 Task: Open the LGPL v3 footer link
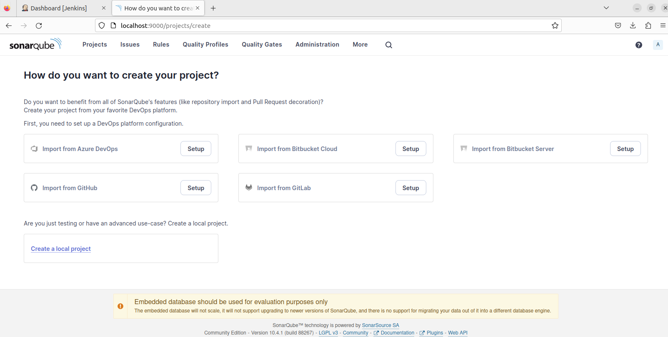pos(328,333)
